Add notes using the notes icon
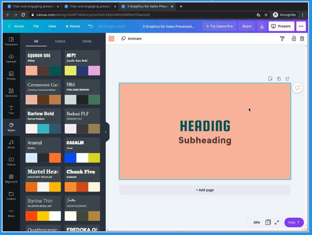 point(270,79)
